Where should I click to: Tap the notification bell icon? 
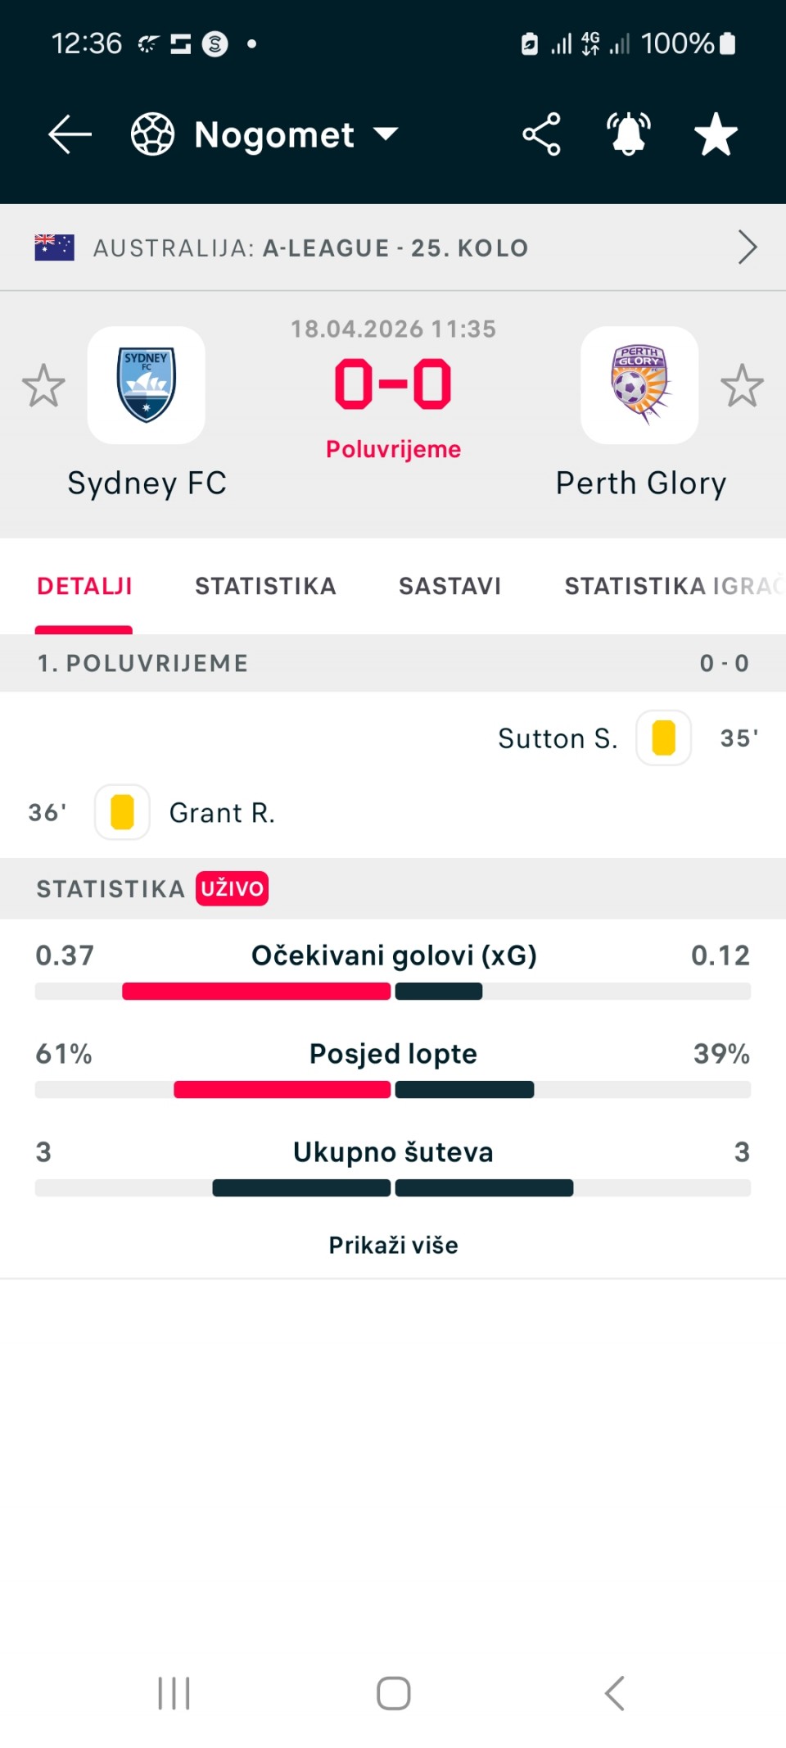point(628,134)
